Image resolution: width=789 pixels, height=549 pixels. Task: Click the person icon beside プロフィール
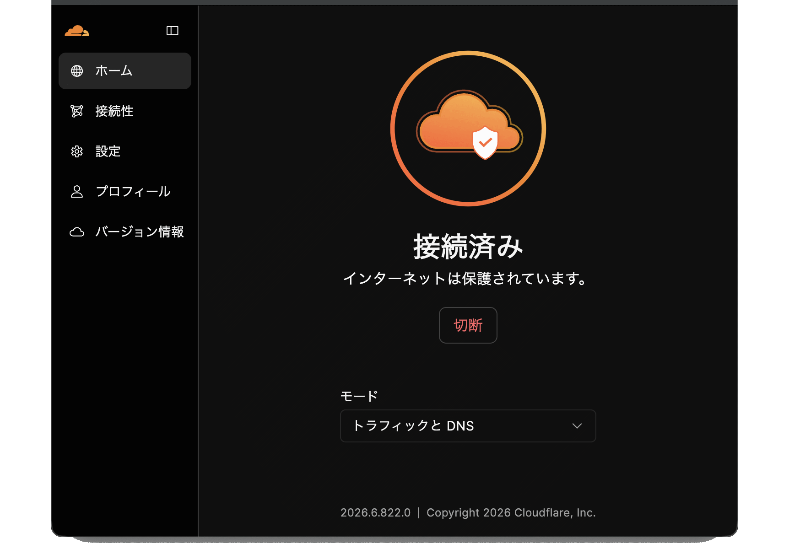click(x=77, y=192)
